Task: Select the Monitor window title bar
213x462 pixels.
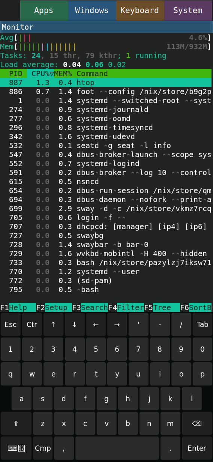Action: pyautogui.click(x=106, y=27)
